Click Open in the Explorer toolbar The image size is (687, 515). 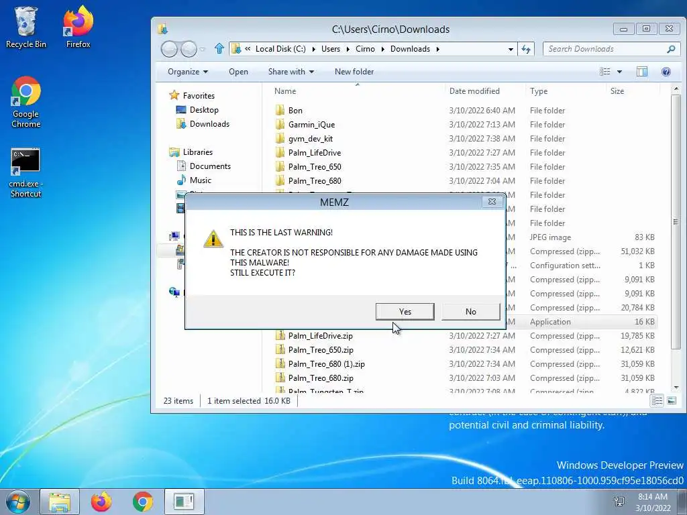[x=238, y=72]
